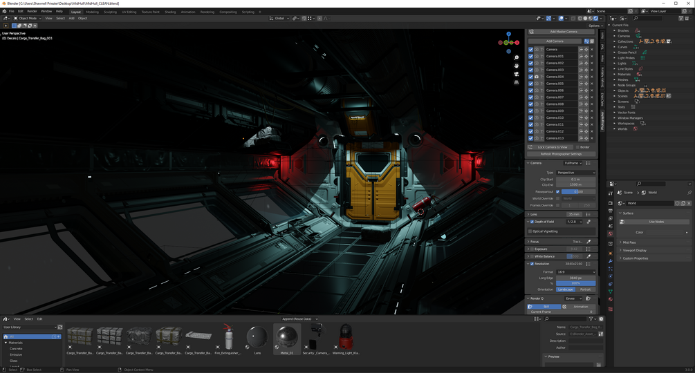The height and width of the screenshot is (373, 695).
Task: Open the camera Type dropdown showing Perspective
Action: pyautogui.click(x=575, y=173)
